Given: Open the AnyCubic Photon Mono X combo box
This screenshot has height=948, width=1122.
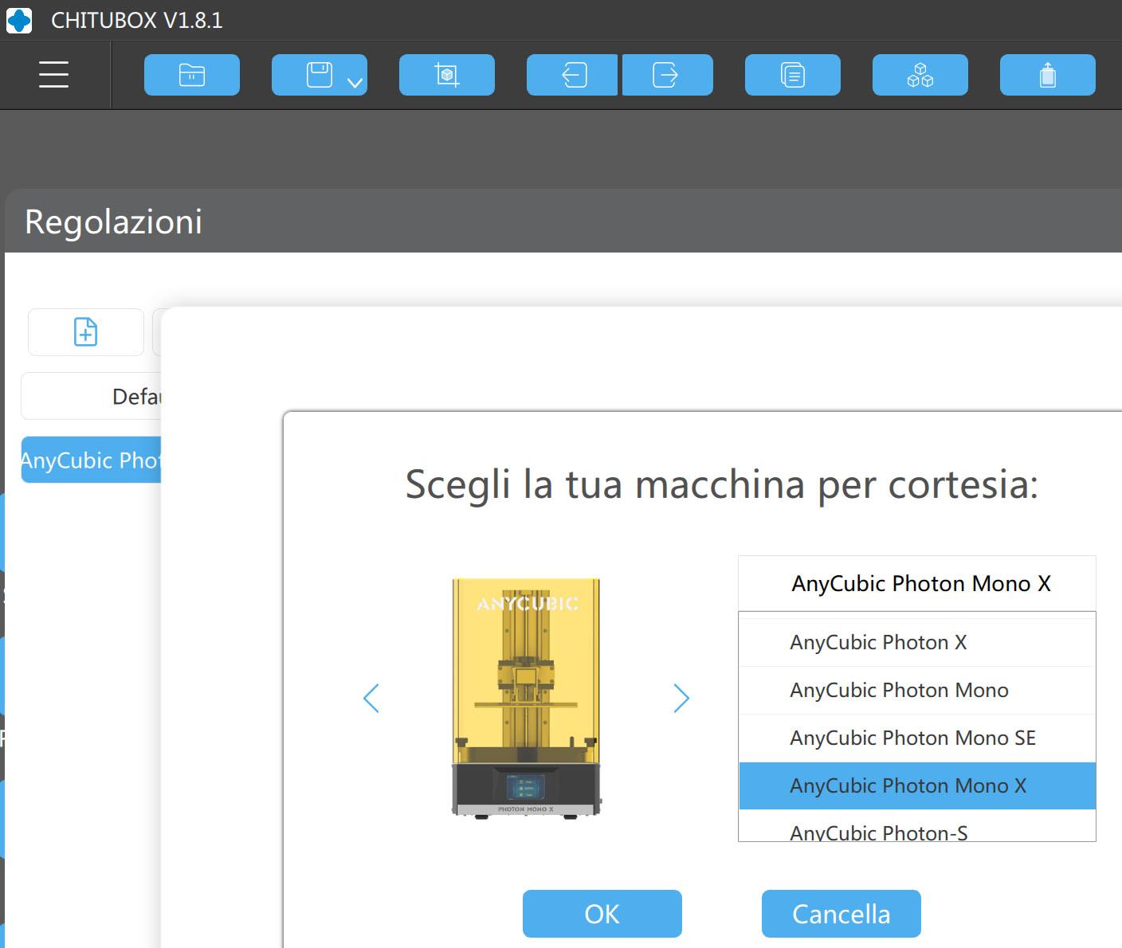Looking at the screenshot, I should [916, 583].
